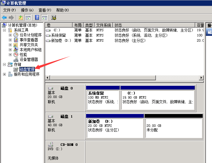Select the 性能 tree node
This screenshot has width=212, height=163.
(x=23, y=55)
